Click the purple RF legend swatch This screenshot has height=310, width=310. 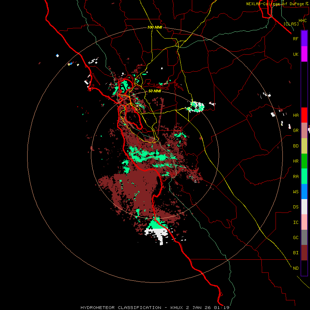[x=304, y=39]
